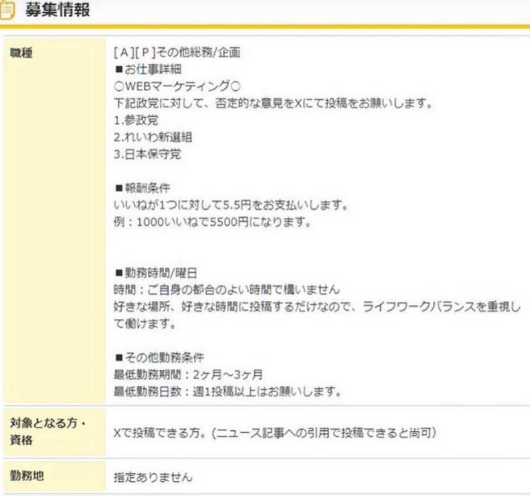Click the 職種 row label

point(21,53)
